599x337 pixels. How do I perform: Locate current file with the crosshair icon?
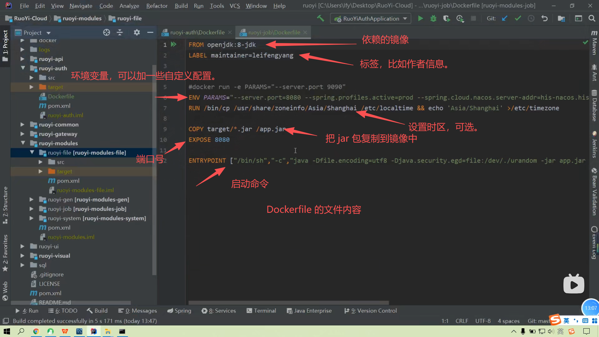[106, 32]
